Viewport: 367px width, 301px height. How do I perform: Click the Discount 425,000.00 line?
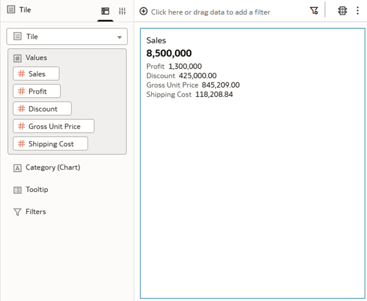tap(182, 76)
